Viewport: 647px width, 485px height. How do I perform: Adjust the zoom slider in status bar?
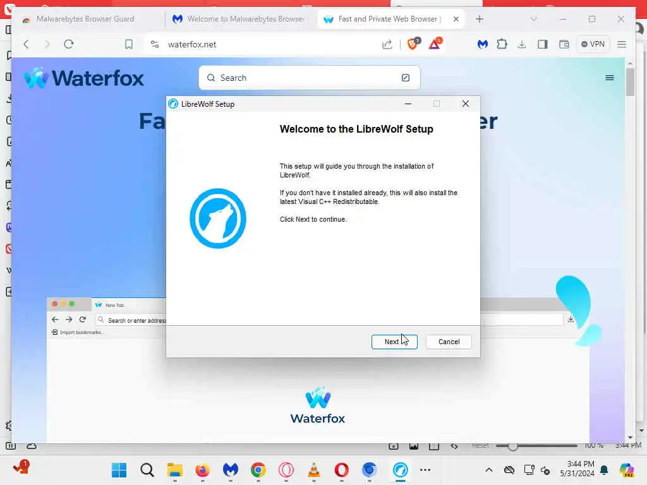click(x=536, y=446)
